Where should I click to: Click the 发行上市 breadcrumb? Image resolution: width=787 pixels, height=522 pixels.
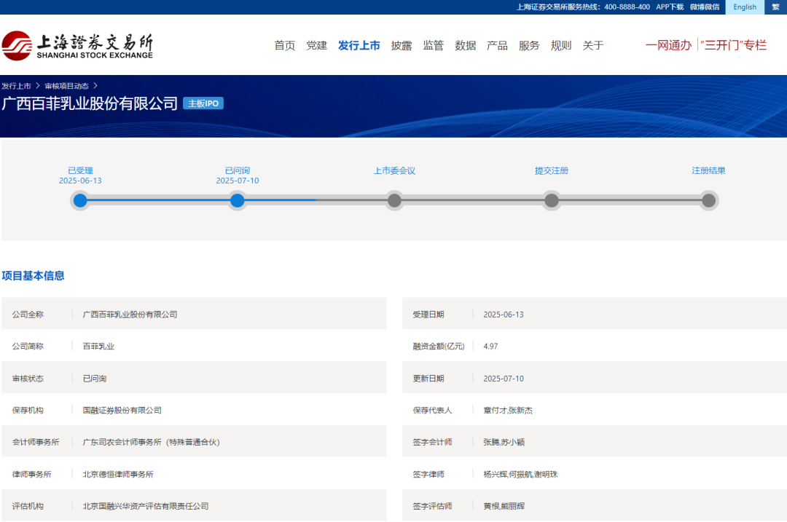16,86
